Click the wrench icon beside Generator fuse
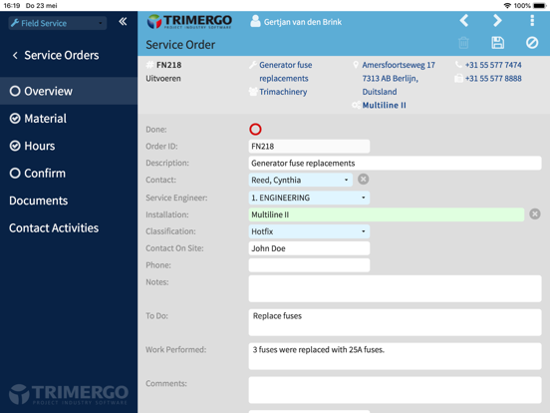This screenshot has height=413, width=550. point(252,65)
